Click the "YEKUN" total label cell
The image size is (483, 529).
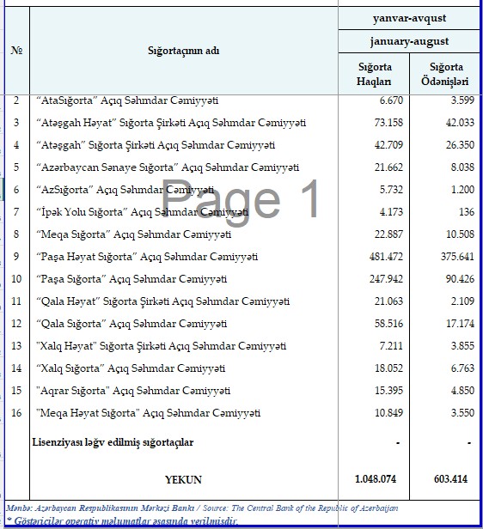click(184, 479)
